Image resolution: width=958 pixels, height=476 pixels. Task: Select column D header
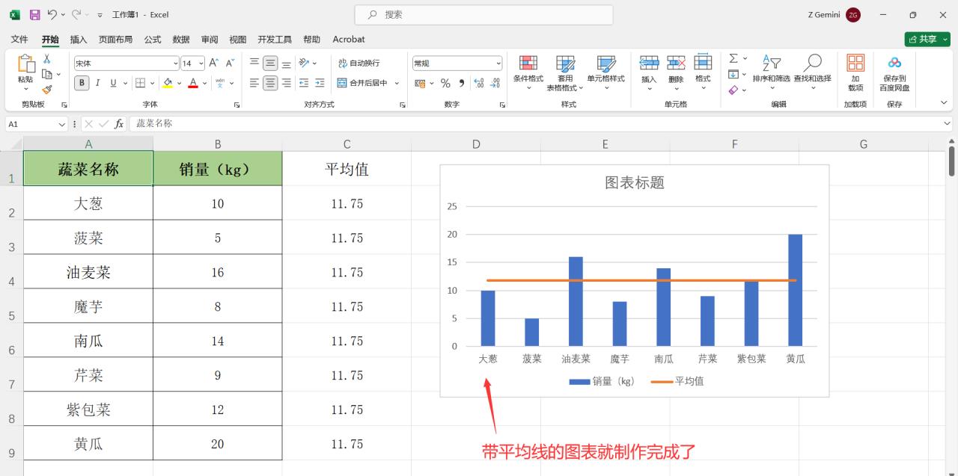pyautogui.click(x=476, y=144)
